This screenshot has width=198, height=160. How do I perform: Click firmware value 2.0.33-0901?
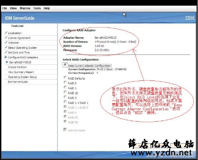(x=102, y=50)
